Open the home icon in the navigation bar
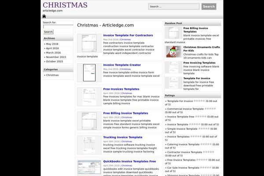This screenshot has height=176, width=264. (44, 16)
